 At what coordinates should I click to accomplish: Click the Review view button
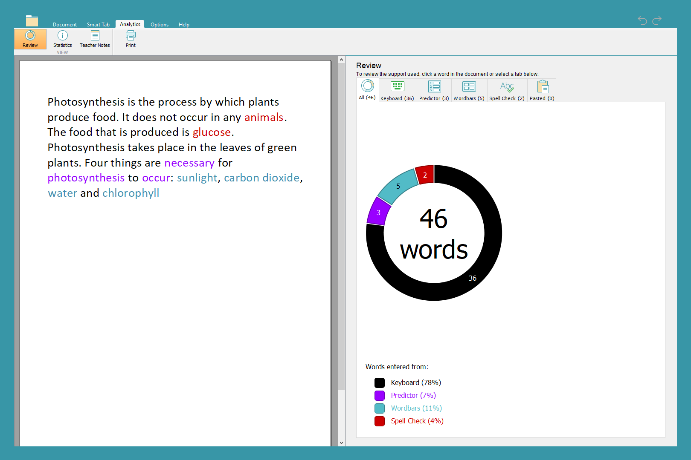(30, 39)
